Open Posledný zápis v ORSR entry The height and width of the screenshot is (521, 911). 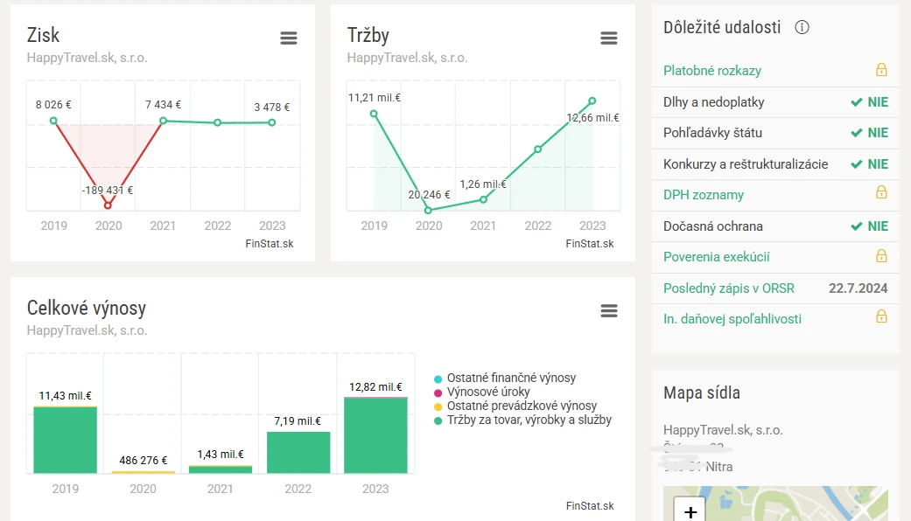pyautogui.click(x=726, y=288)
